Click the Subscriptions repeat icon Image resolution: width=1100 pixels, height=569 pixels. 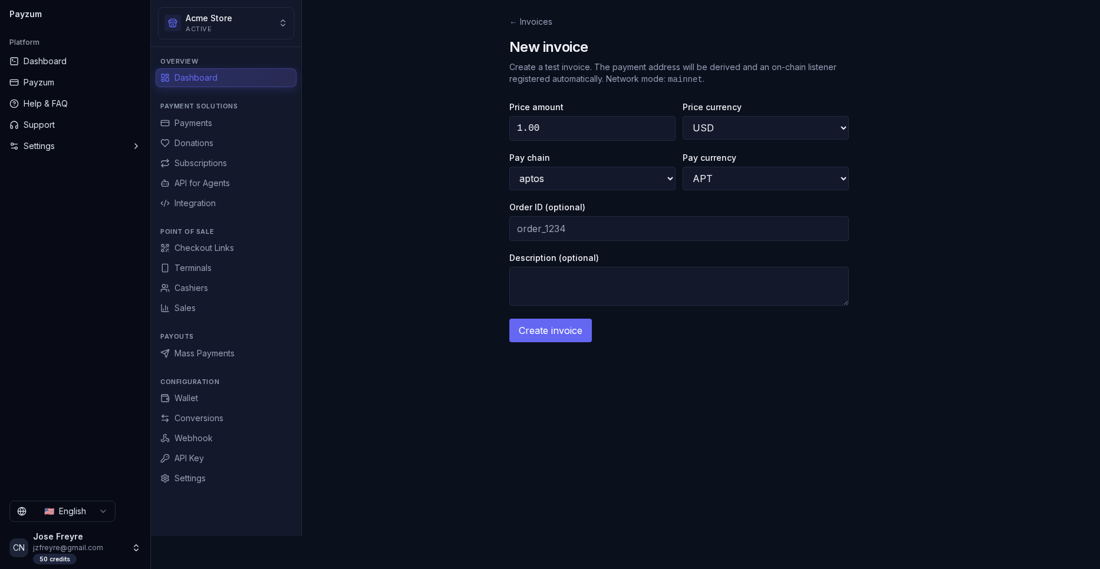point(165,163)
